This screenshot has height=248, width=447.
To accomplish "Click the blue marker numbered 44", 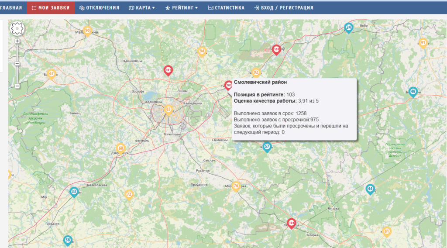I will tap(370, 189).
